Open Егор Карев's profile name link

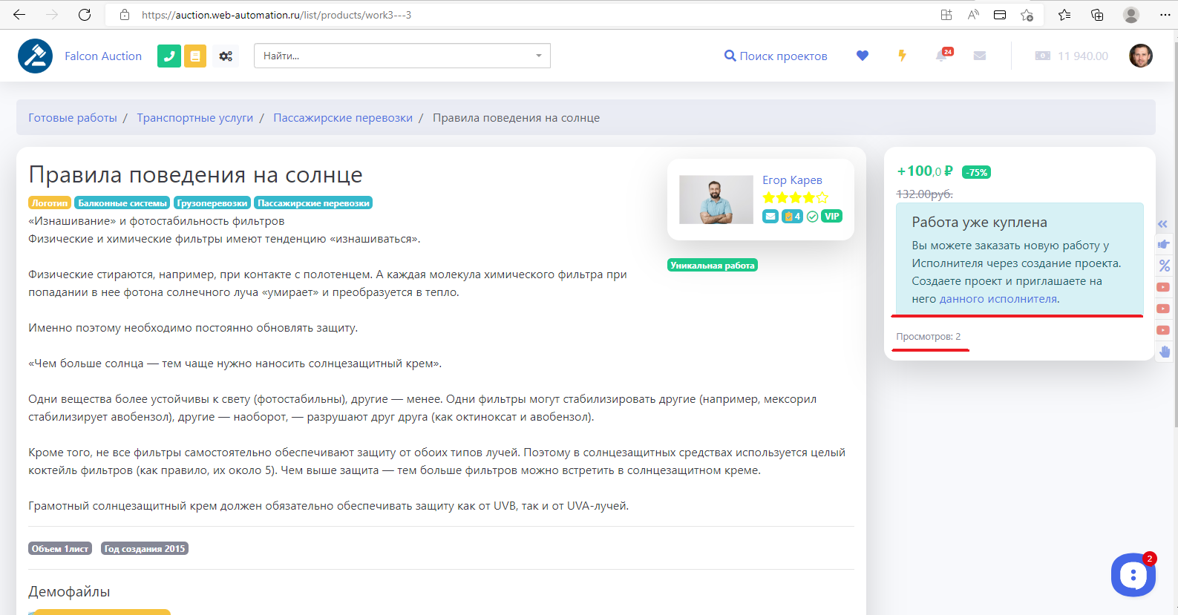click(x=792, y=180)
